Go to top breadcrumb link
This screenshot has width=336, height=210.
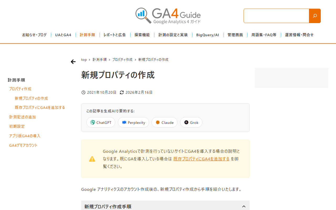tap(84, 60)
